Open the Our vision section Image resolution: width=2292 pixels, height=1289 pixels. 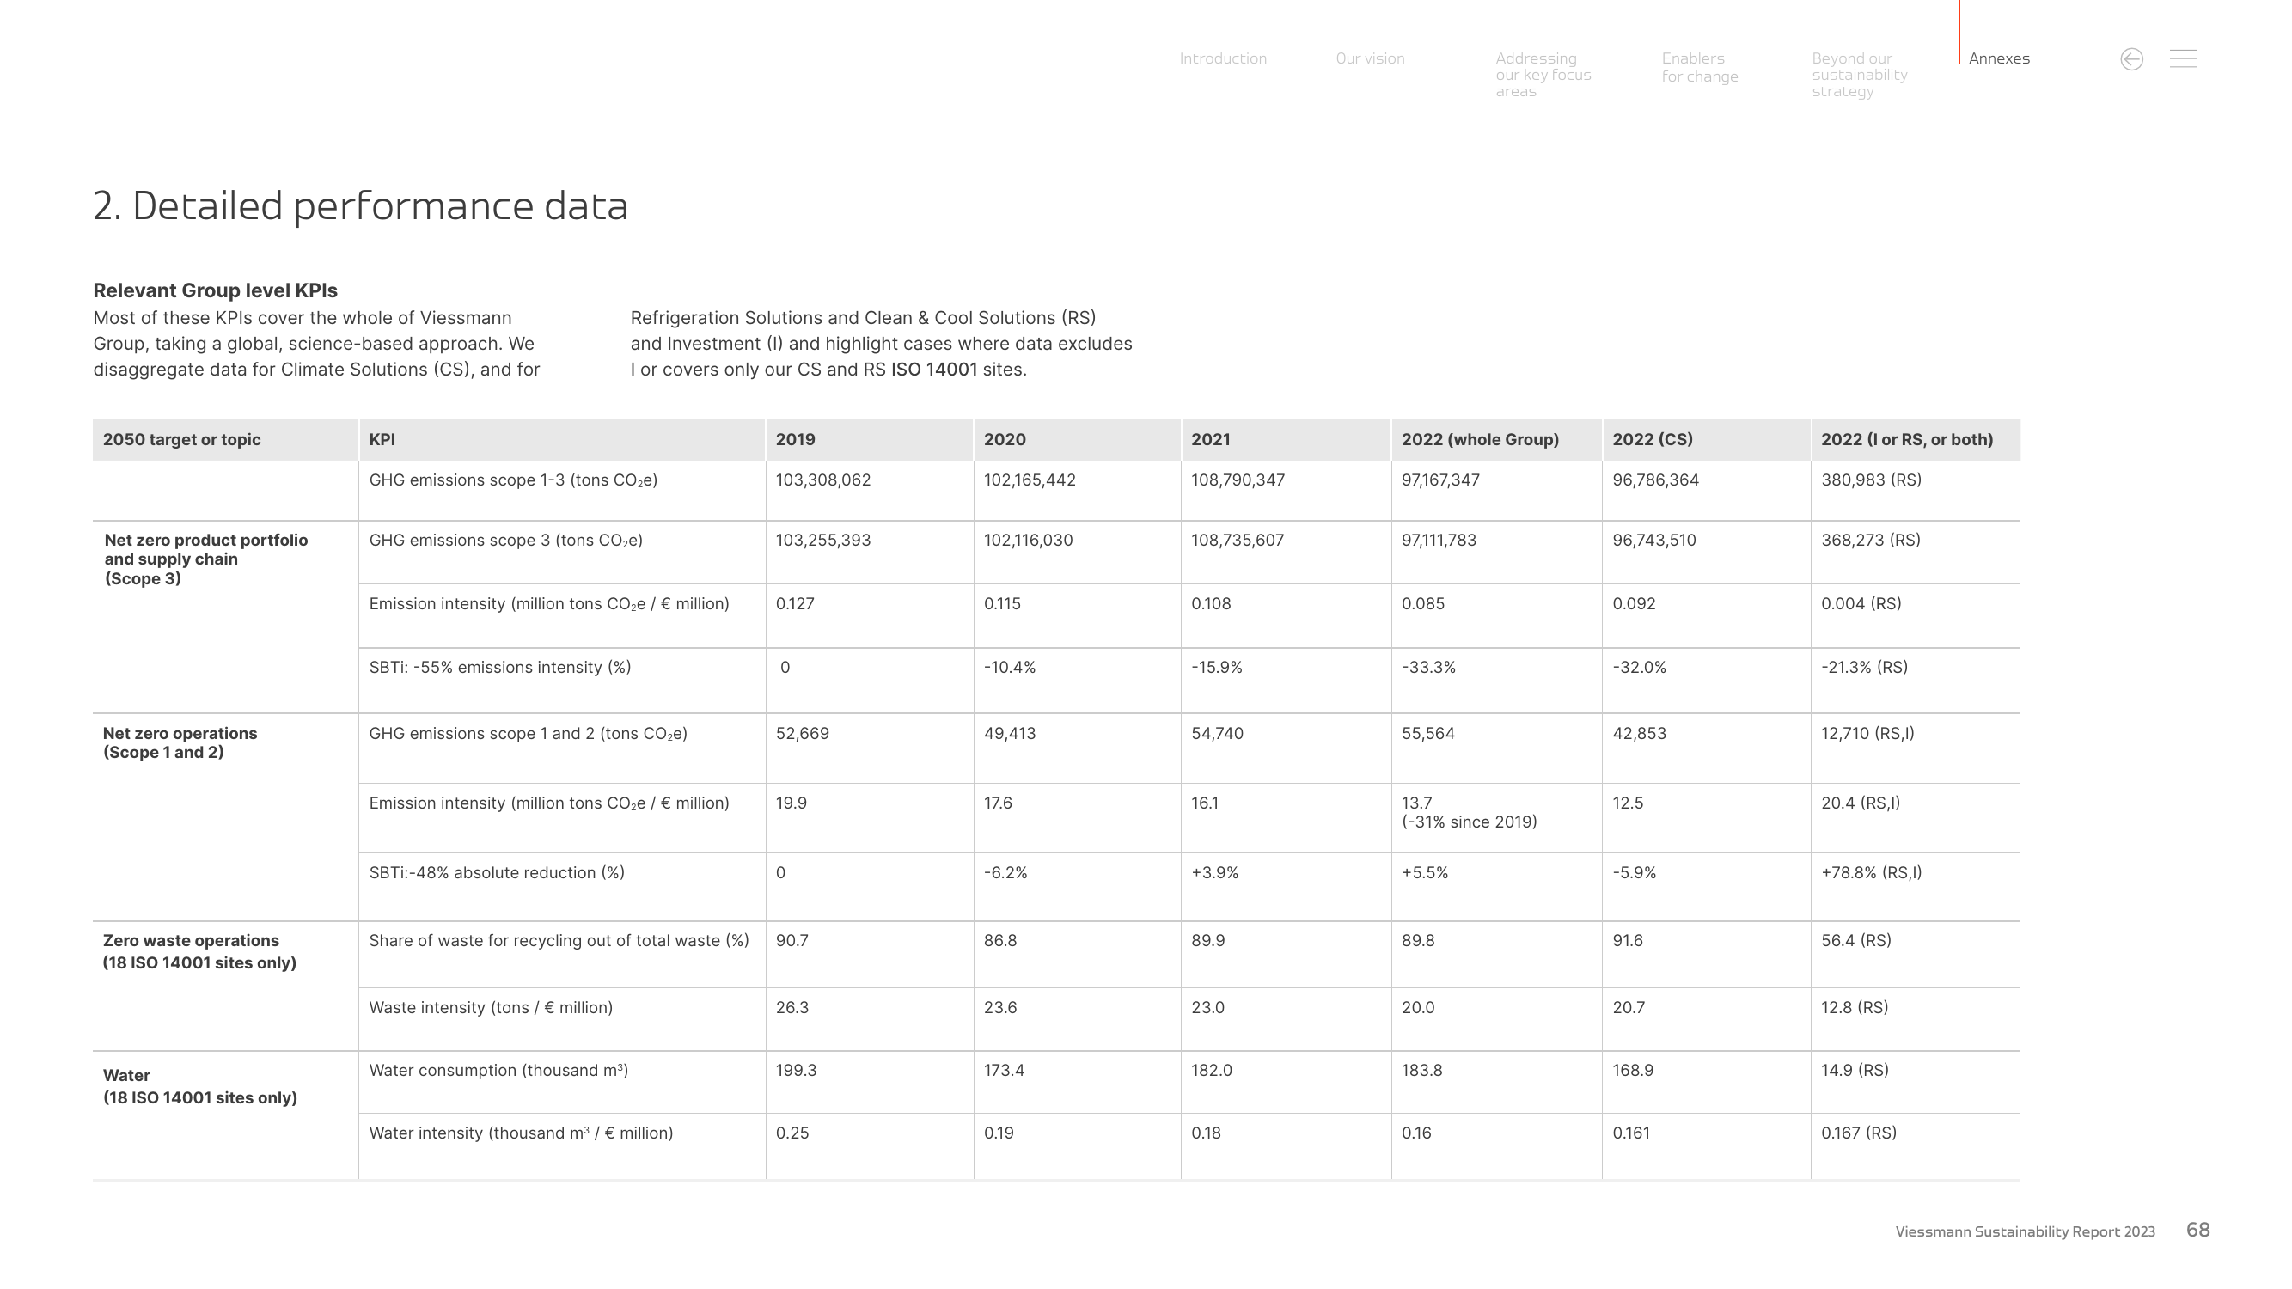tap(1369, 58)
